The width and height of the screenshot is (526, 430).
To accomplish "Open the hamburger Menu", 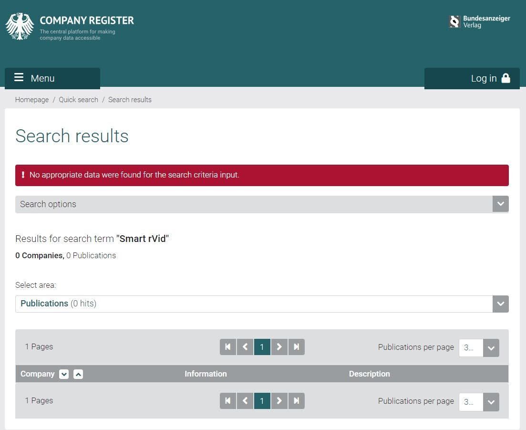I will pyautogui.click(x=52, y=78).
